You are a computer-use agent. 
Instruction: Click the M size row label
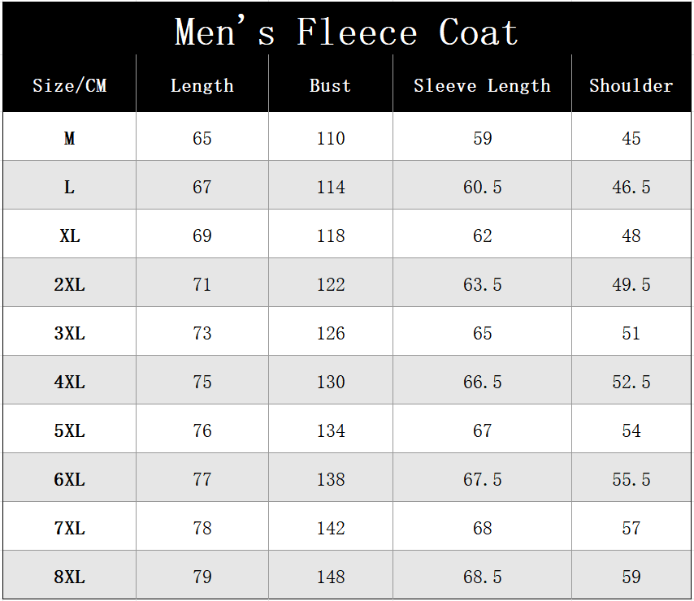tap(69, 139)
